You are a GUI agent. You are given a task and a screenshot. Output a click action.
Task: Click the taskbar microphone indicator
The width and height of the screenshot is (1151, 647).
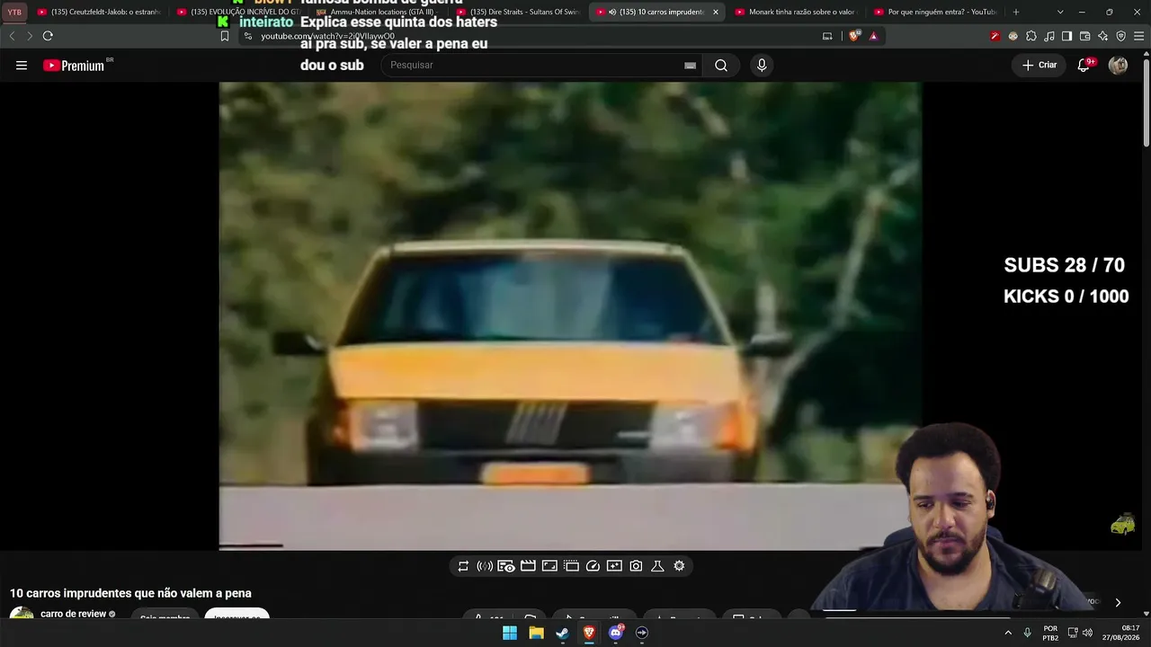point(1027,633)
